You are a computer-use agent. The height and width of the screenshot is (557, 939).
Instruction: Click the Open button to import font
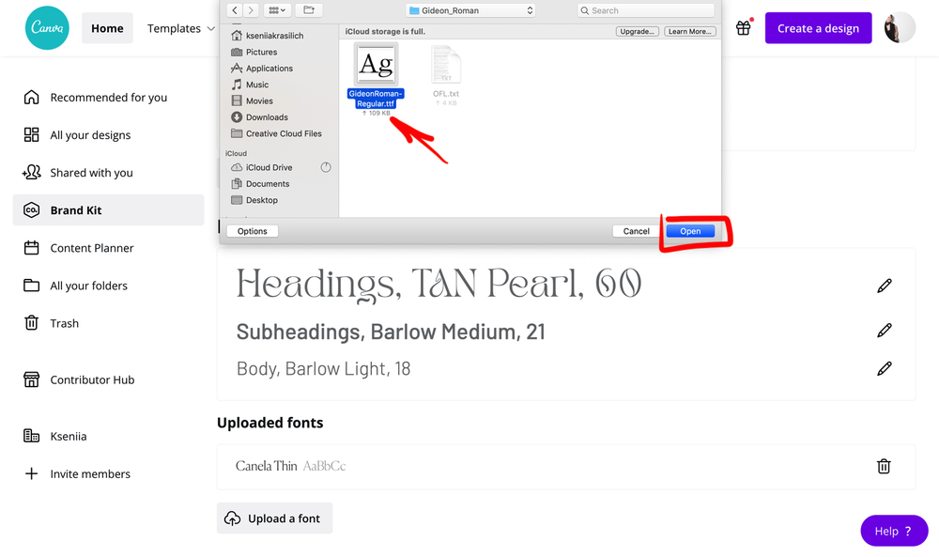690,230
